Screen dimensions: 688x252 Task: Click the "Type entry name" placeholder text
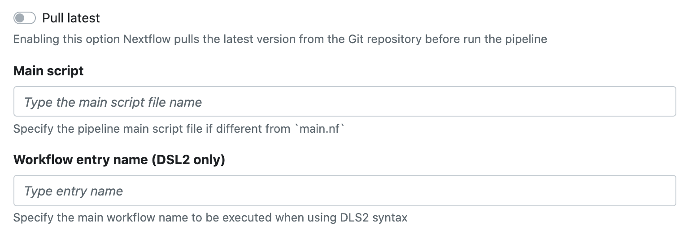coord(74,191)
